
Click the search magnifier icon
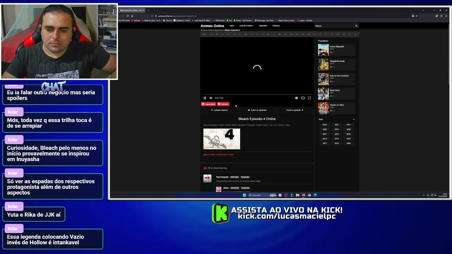click(356, 26)
